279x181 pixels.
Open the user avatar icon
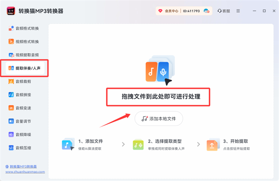(206, 11)
